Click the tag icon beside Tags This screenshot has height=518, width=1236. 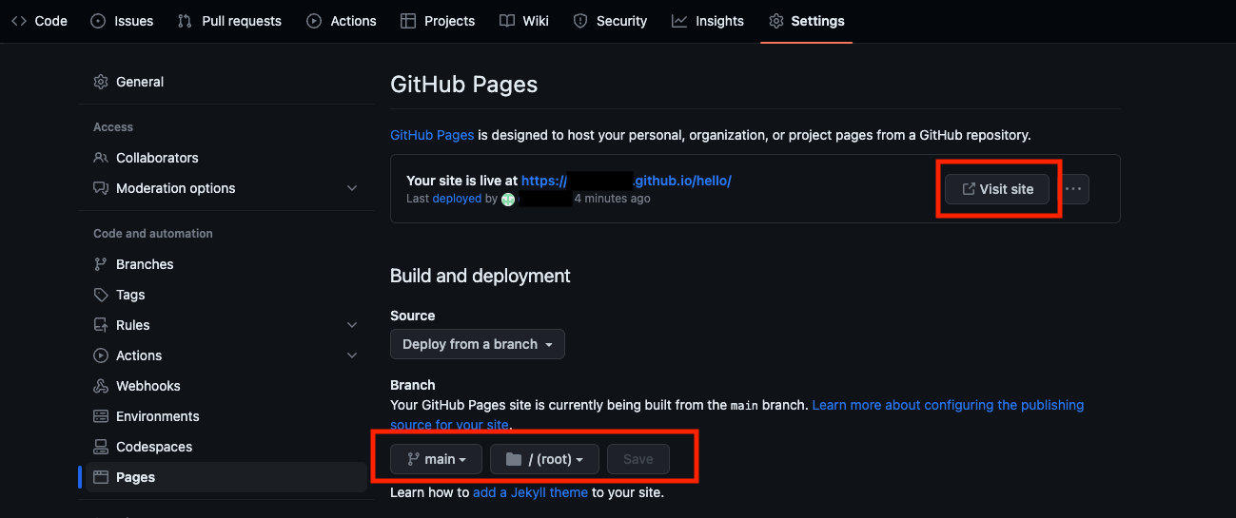tap(101, 295)
